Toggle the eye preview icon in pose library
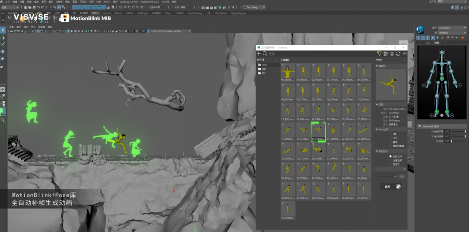The image size is (469, 232). coord(392,53)
